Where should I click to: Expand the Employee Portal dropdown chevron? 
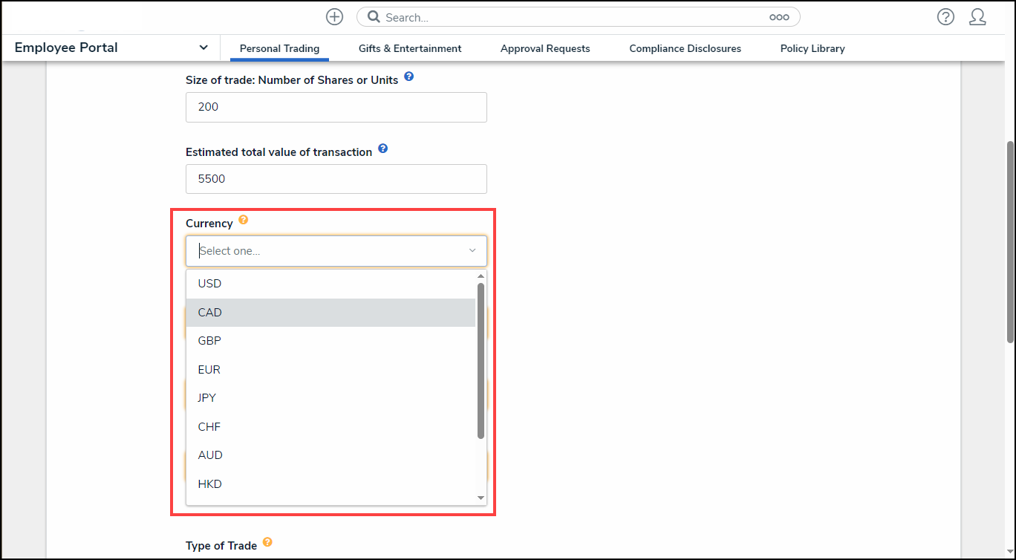pyautogui.click(x=203, y=48)
